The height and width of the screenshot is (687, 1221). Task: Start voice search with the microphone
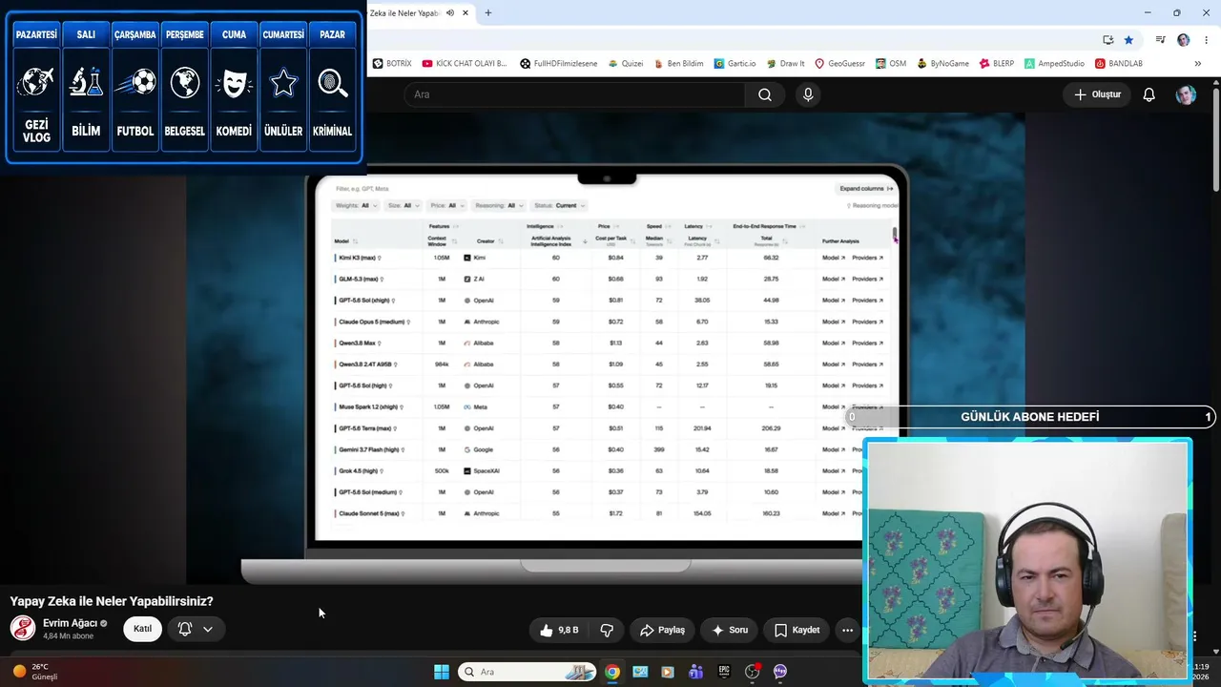click(808, 94)
